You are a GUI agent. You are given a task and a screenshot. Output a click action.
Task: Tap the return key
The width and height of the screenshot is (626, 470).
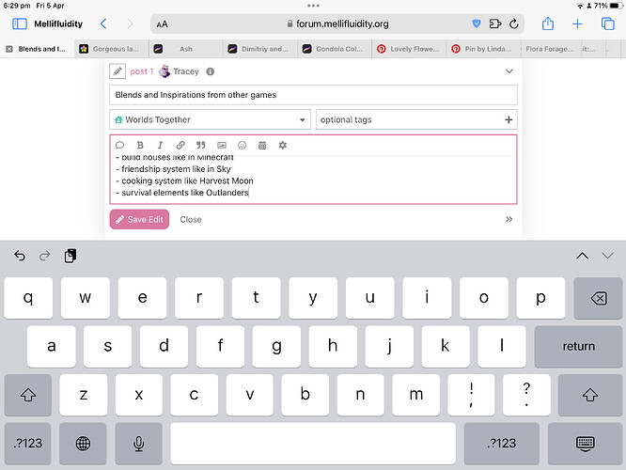click(578, 346)
